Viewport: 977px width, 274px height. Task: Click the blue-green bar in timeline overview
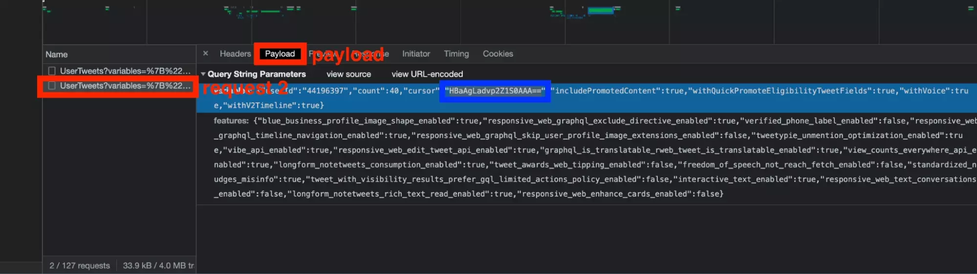(x=600, y=10)
